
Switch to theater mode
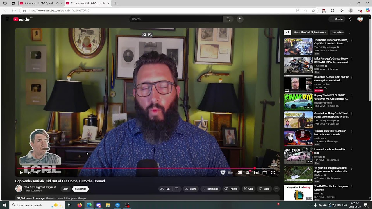pos(265,172)
